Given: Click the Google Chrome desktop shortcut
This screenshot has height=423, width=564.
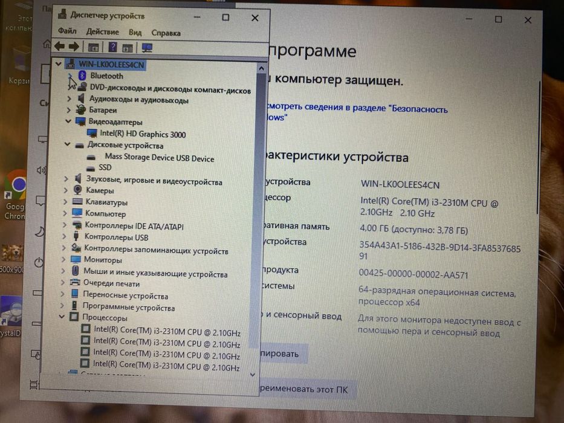Looking at the screenshot, I should click(16, 194).
